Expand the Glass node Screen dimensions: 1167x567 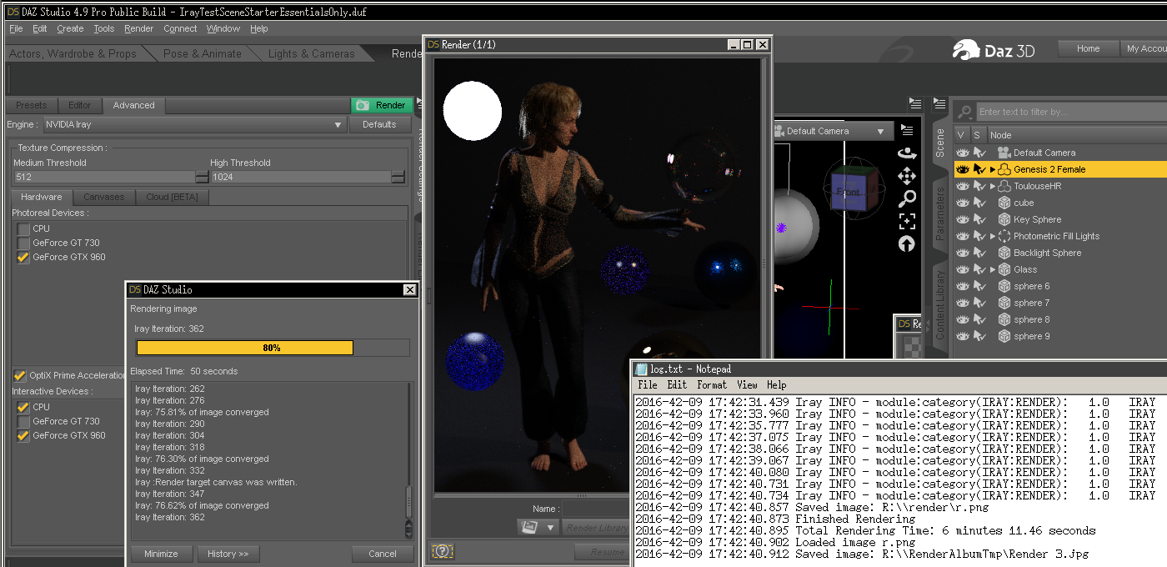click(993, 269)
